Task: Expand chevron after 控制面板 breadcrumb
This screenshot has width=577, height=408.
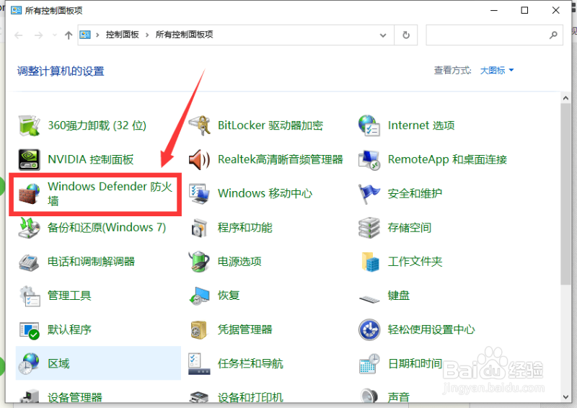Action: pyautogui.click(x=147, y=35)
